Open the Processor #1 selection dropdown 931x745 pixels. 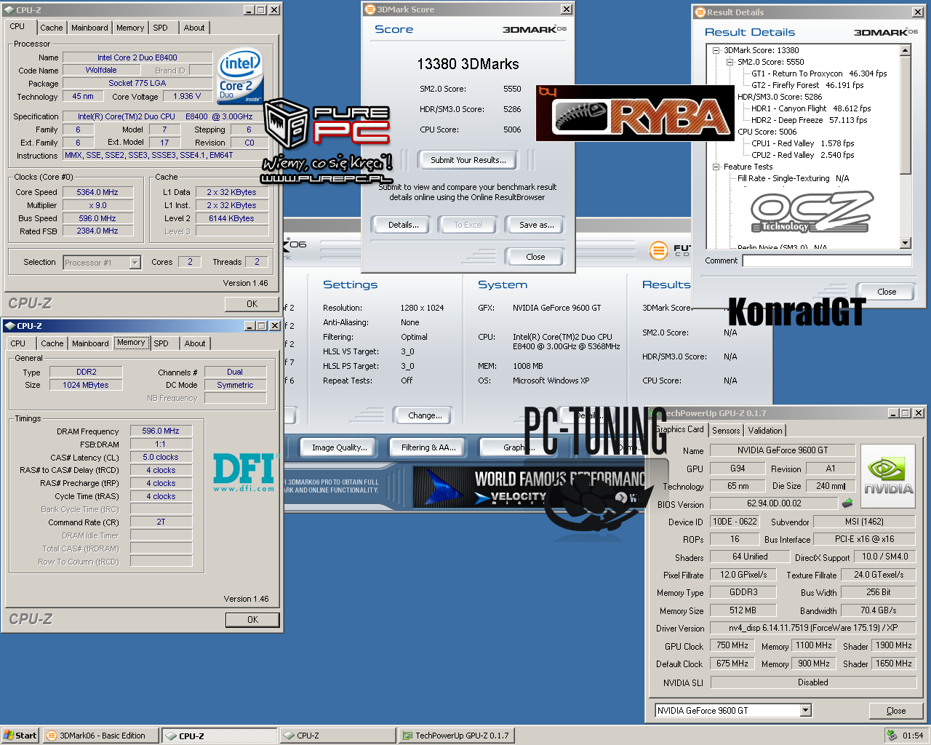(135, 263)
